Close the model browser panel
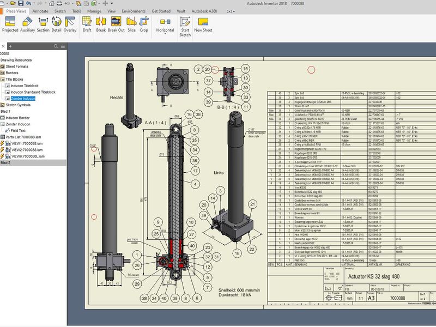436x327 pixels. pyautogui.click(x=3, y=46)
